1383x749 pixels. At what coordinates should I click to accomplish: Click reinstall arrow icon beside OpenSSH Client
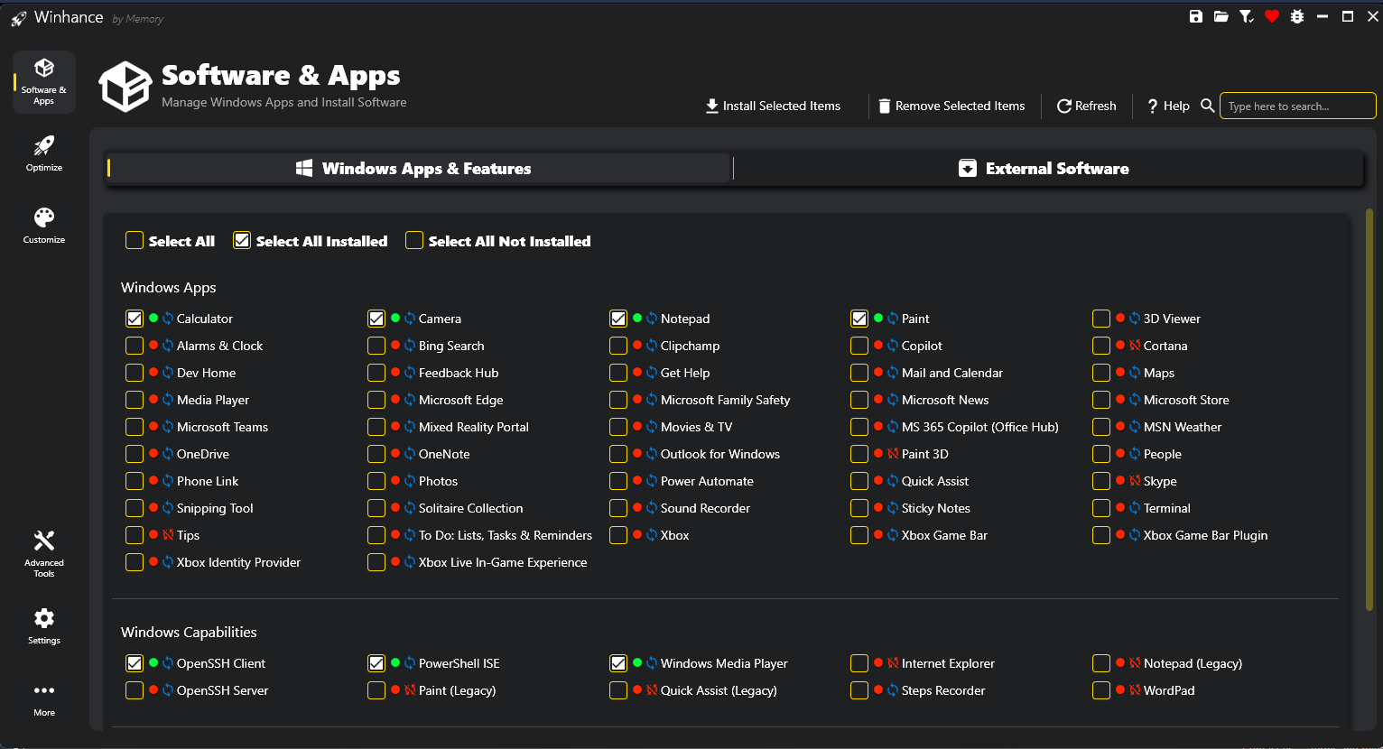[x=168, y=663]
